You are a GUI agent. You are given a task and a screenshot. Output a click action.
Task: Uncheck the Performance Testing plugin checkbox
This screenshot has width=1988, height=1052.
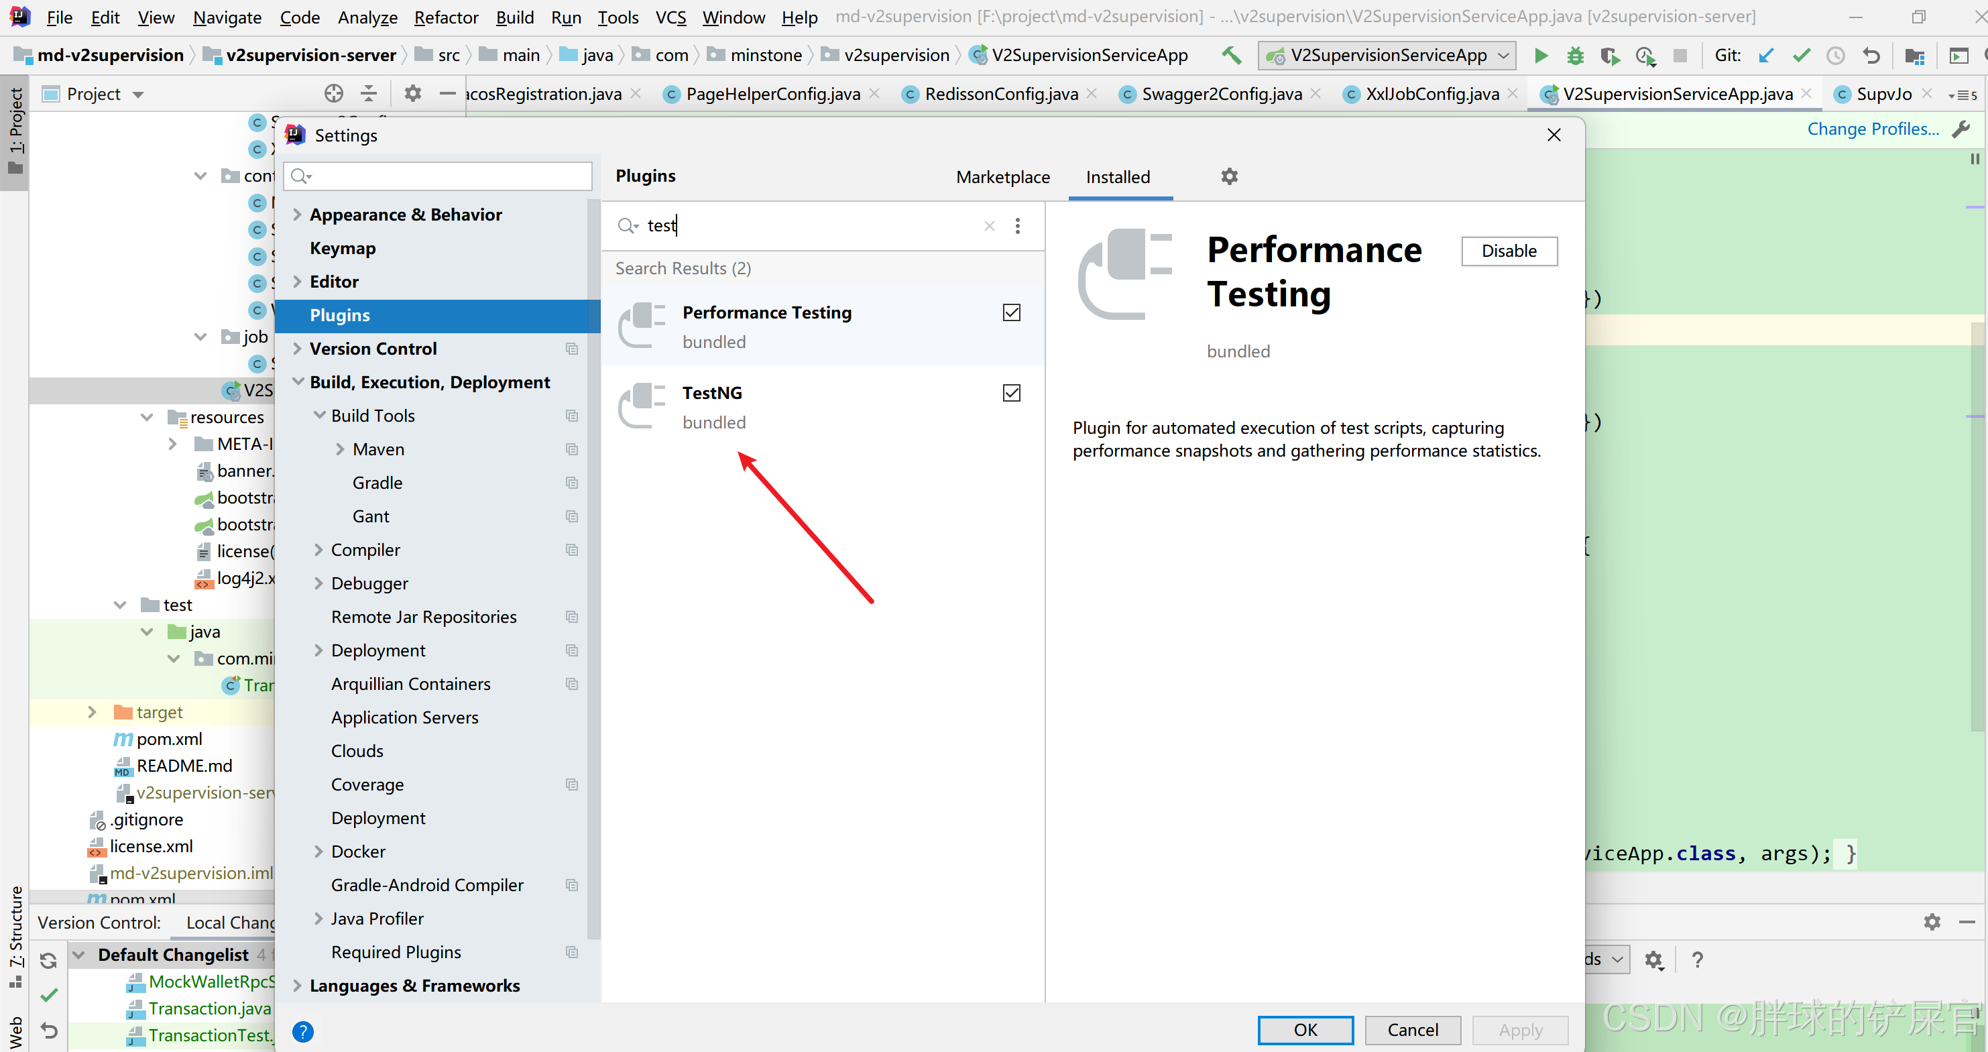point(1011,312)
